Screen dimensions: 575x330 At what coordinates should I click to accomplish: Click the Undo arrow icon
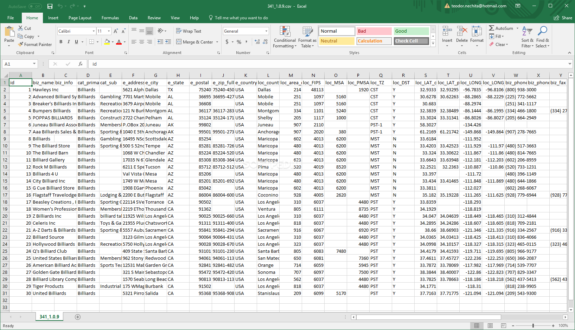(60, 6)
